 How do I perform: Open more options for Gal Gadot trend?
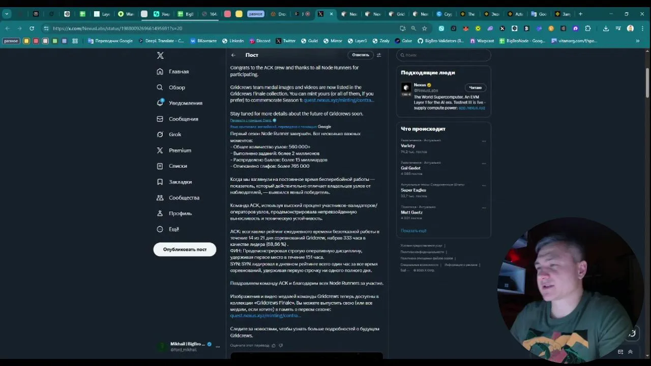[x=484, y=163]
